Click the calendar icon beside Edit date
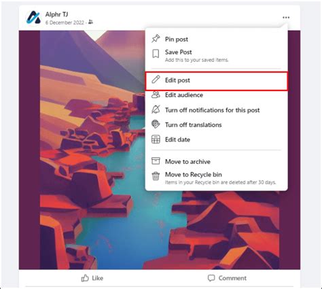Screen dimensions: 322x289 (156, 139)
